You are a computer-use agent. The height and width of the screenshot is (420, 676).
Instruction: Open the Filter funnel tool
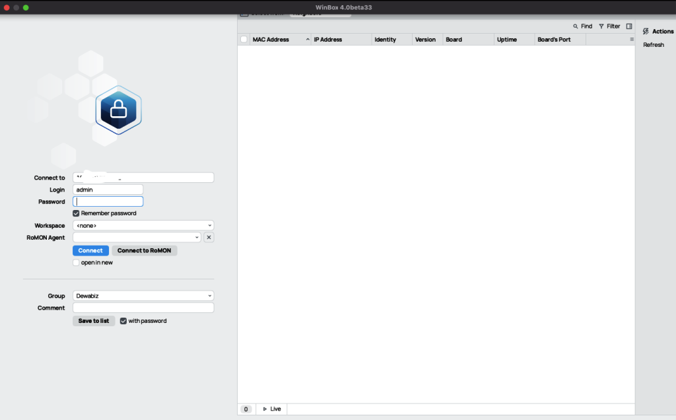pyautogui.click(x=601, y=26)
